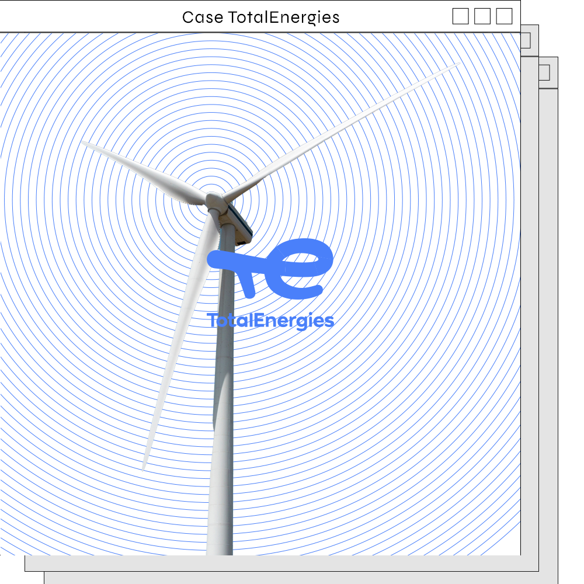Click the Case TotalEnergies window title
This screenshot has height=584, width=584.
(x=260, y=18)
